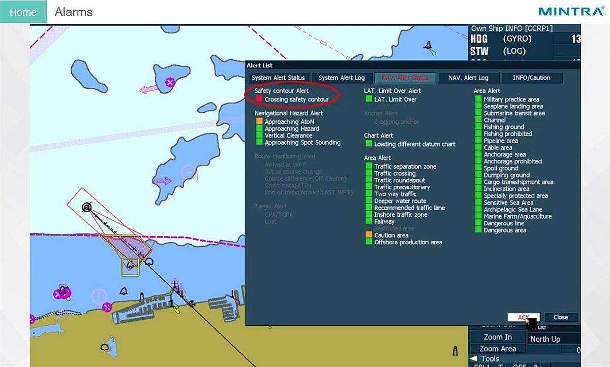Image resolution: width=610 pixels, height=367 pixels.
Task: Go to the Home tab
Action: click(23, 12)
